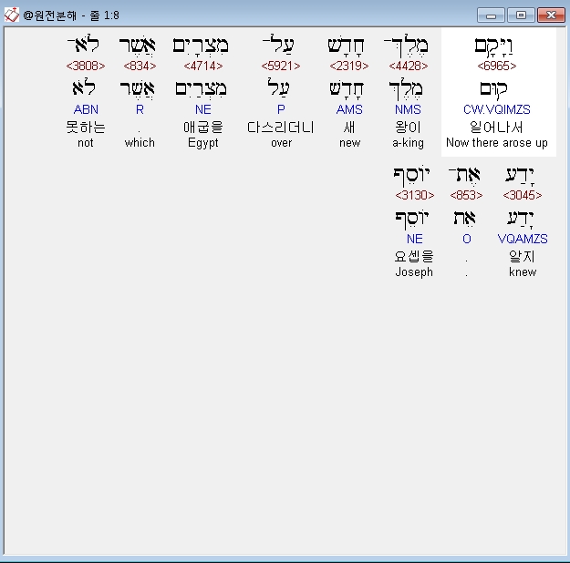The height and width of the screenshot is (563, 570).
Task: Click Strong's number <2319>
Action: click(x=349, y=66)
